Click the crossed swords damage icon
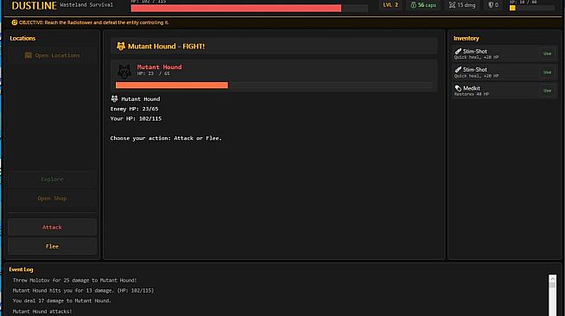The image size is (565, 316). (x=452, y=5)
